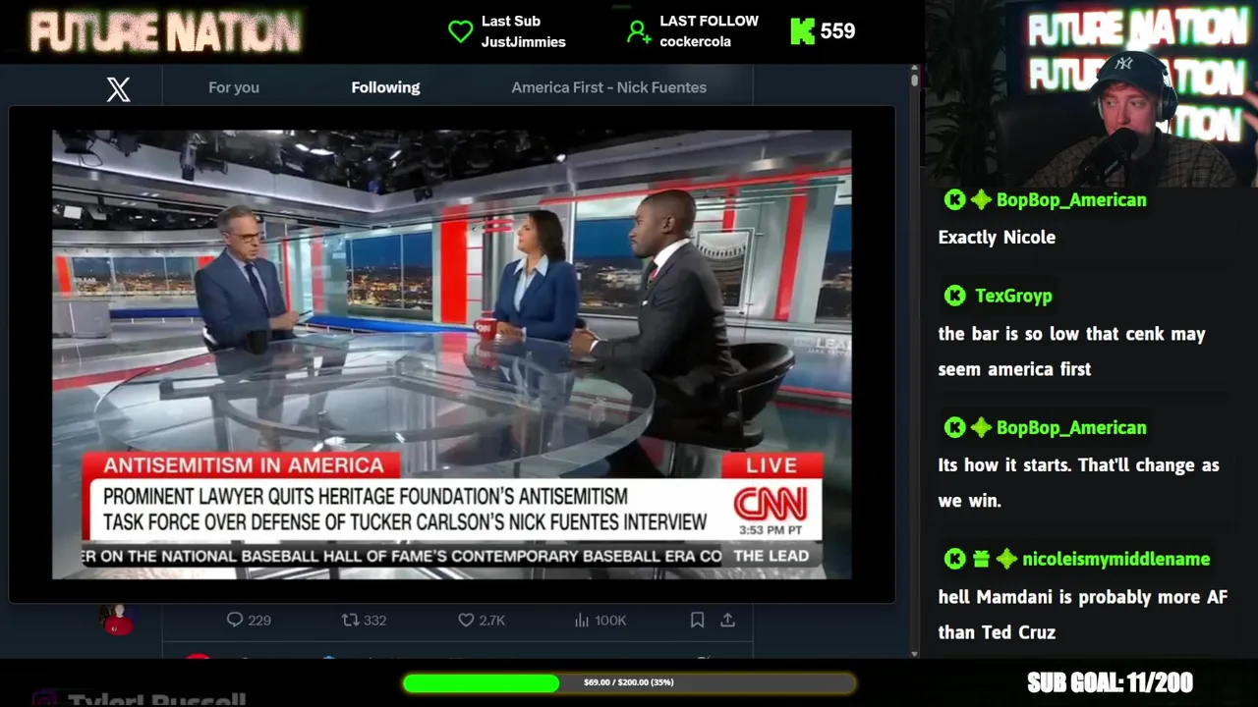Click the 559 viewer count
The width and height of the screenshot is (1258, 707).
pos(837,31)
